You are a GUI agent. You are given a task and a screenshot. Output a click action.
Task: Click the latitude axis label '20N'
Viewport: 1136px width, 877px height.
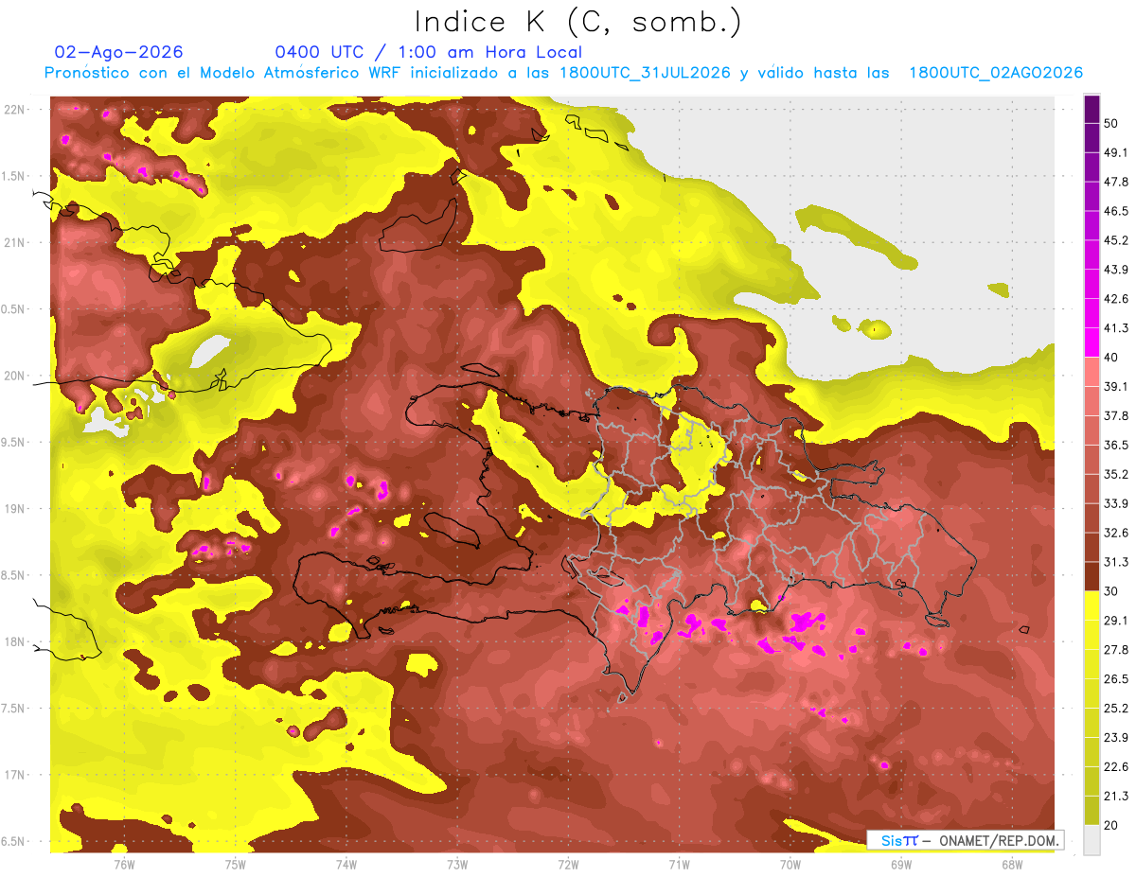(14, 376)
